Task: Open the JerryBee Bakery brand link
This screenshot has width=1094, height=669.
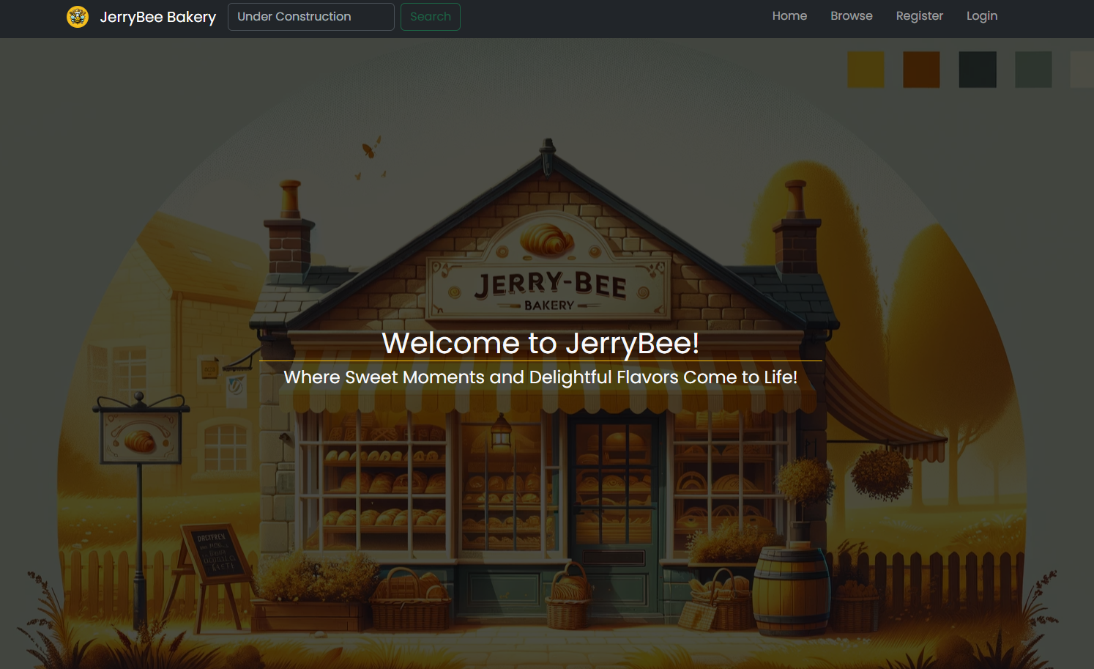Action: [157, 17]
